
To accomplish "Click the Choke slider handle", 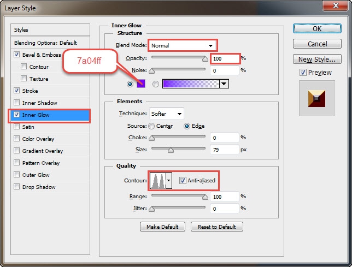I will tap(152, 138).
